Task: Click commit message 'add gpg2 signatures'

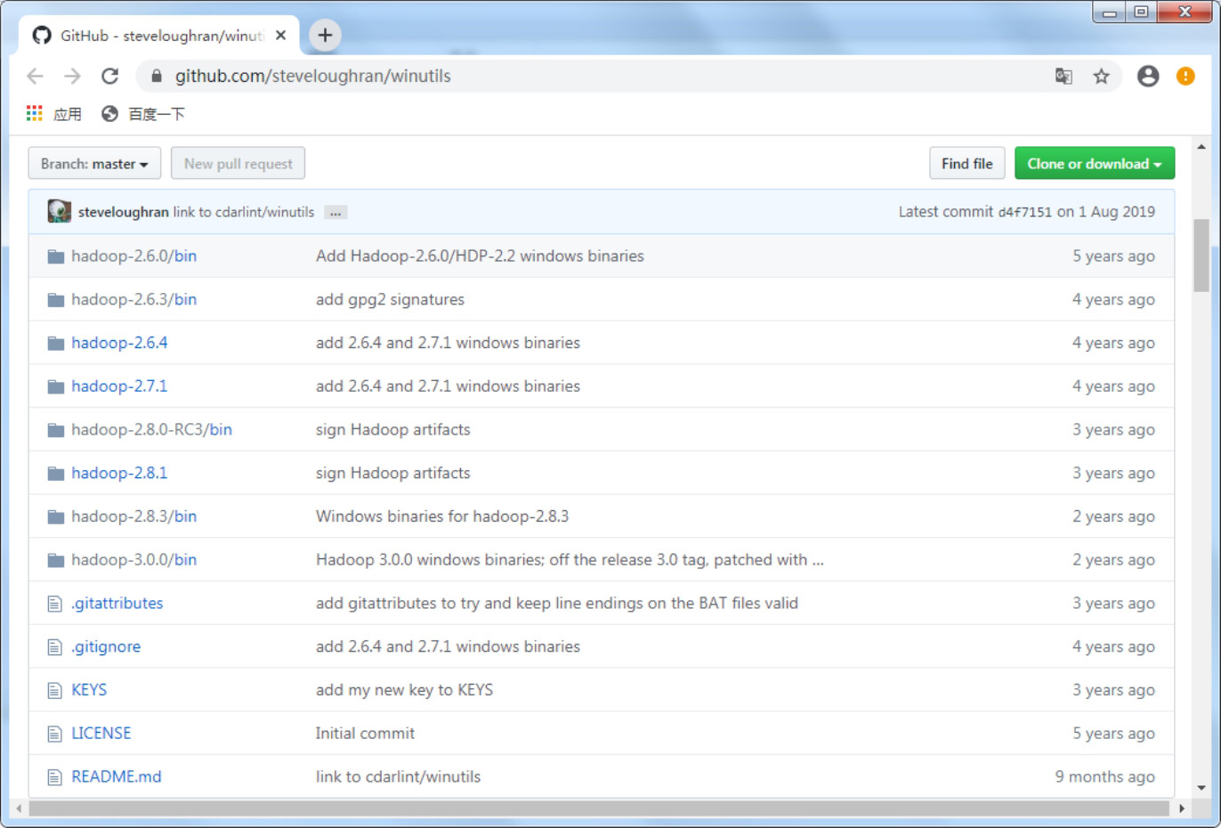Action: 390,300
